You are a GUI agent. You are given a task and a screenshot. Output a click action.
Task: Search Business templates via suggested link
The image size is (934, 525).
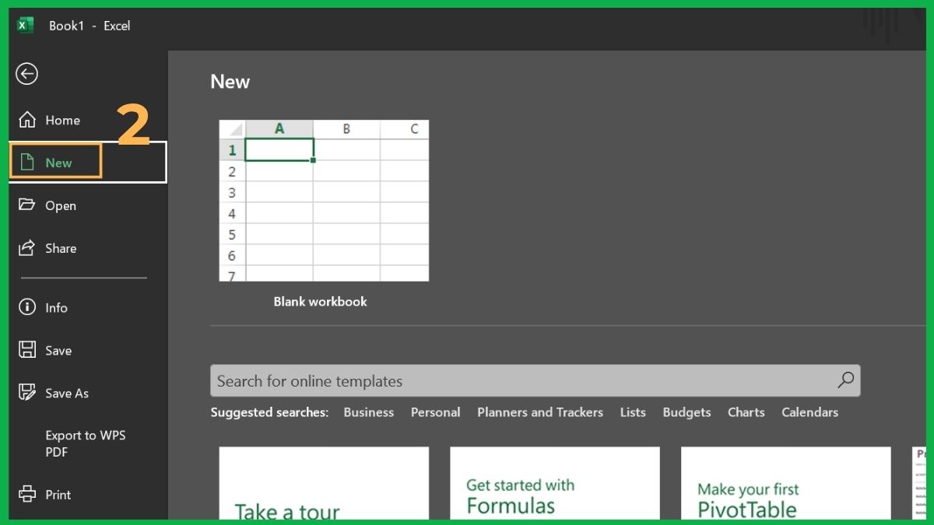pyautogui.click(x=368, y=412)
